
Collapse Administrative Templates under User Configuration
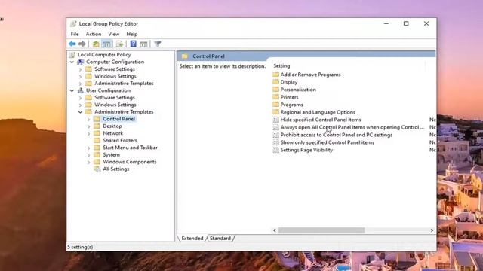click(80, 112)
